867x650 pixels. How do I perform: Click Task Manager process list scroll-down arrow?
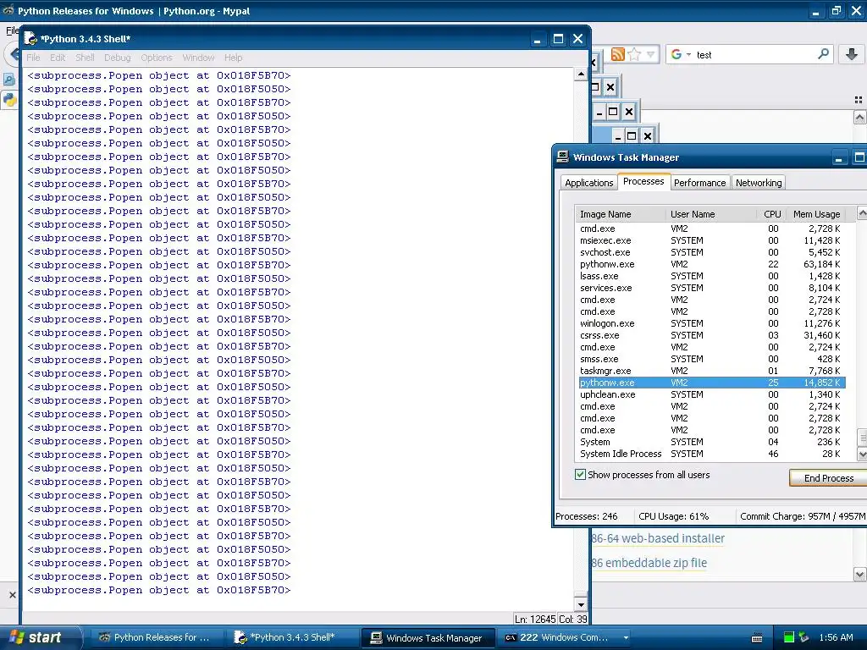click(x=861, y=454)
